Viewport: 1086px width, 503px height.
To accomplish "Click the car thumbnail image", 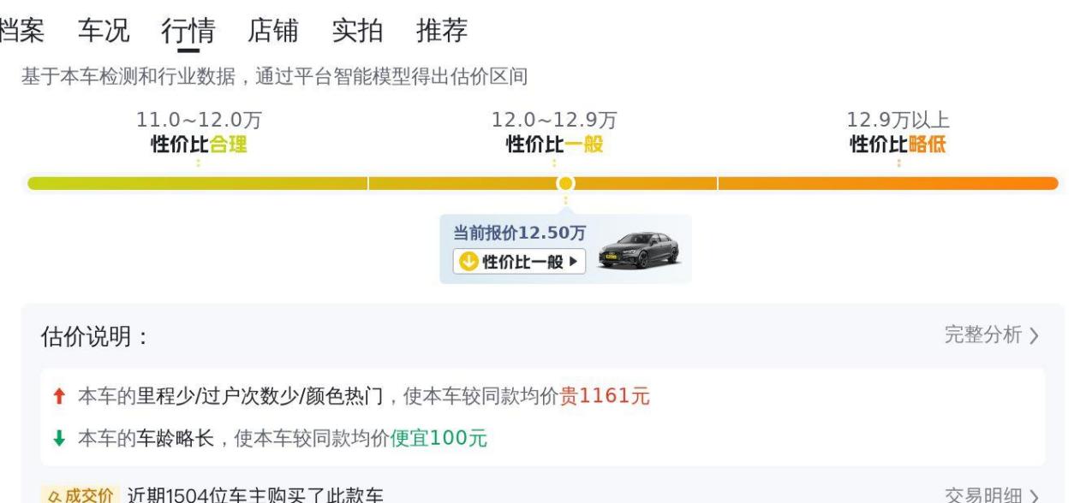I will (639, 250).
